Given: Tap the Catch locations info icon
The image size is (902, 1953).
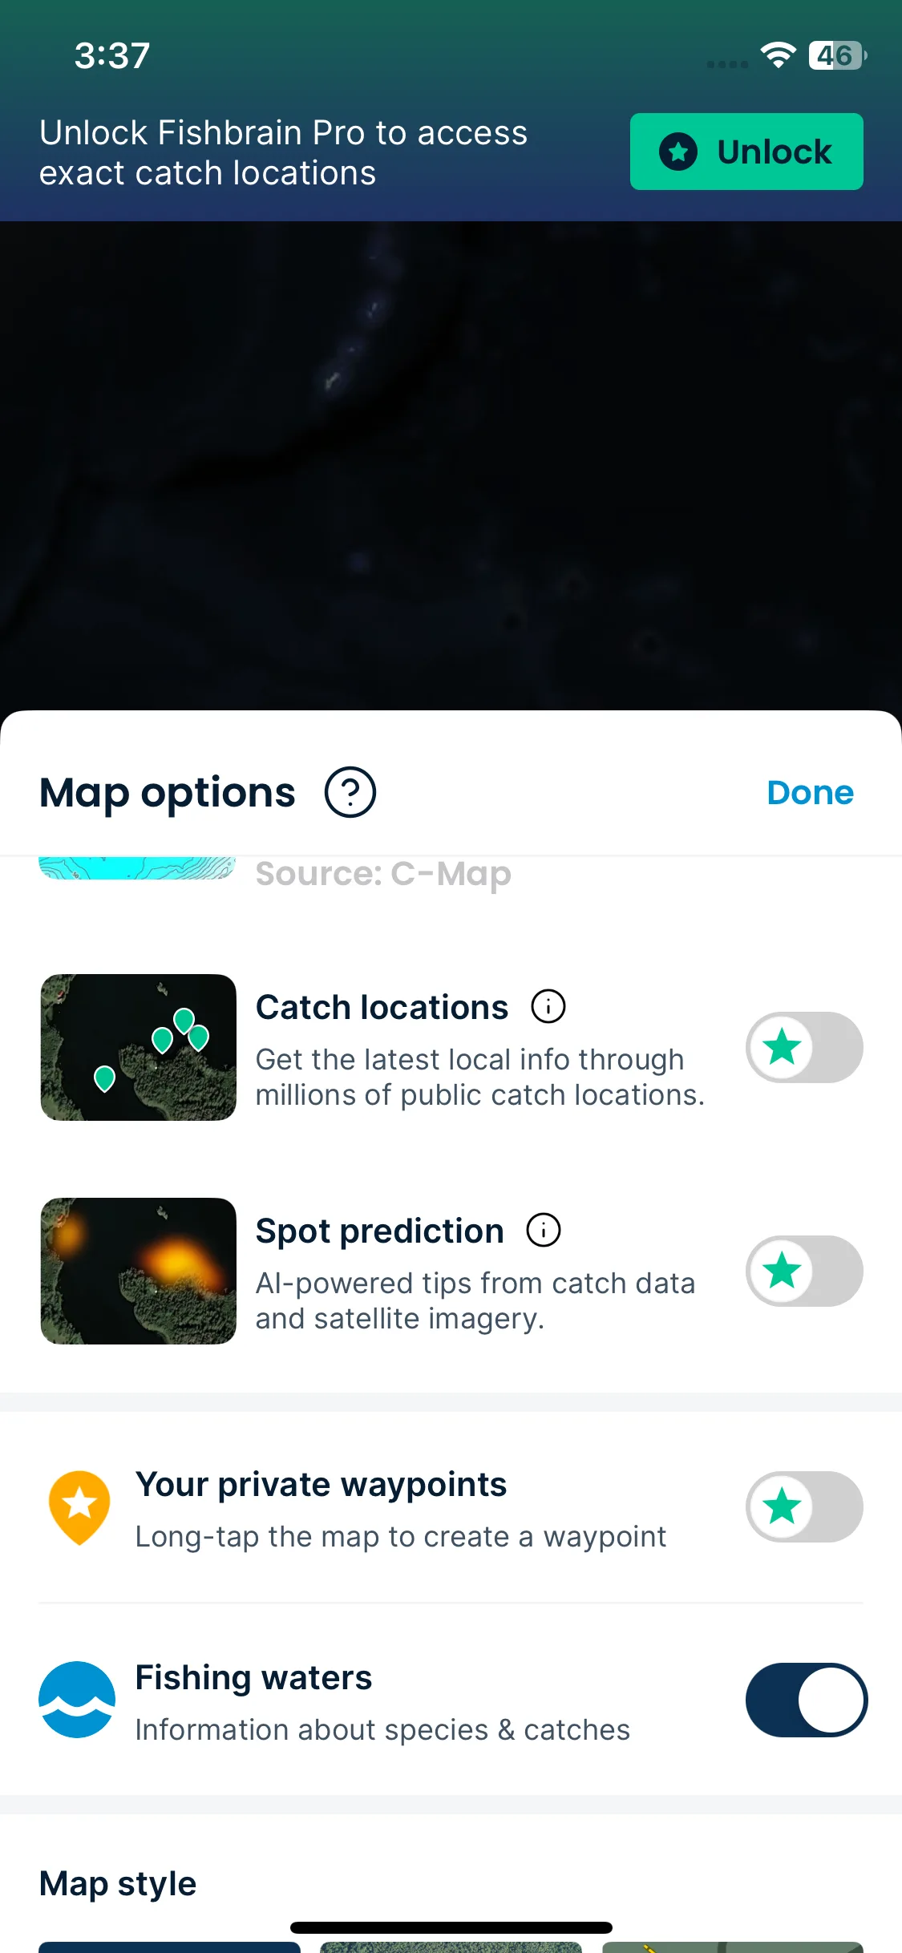Looking at the screenshot, I should pyautogui.click(x=548, y=1006).
